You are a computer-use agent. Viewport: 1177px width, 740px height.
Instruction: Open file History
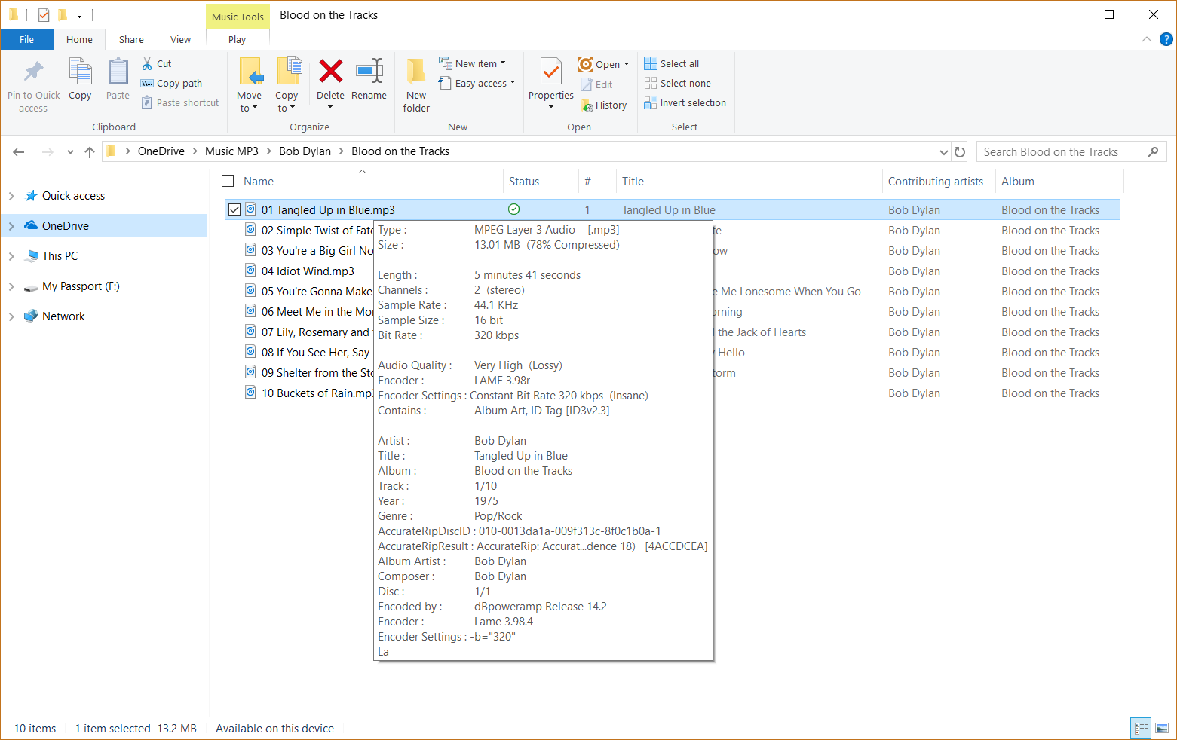point(604,105)
